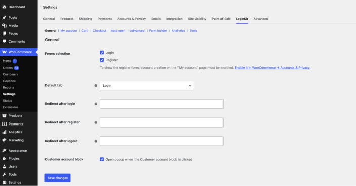Open the Cart subsection link
The width and height of the screenshot is (356, 186).
coord(84,31)
